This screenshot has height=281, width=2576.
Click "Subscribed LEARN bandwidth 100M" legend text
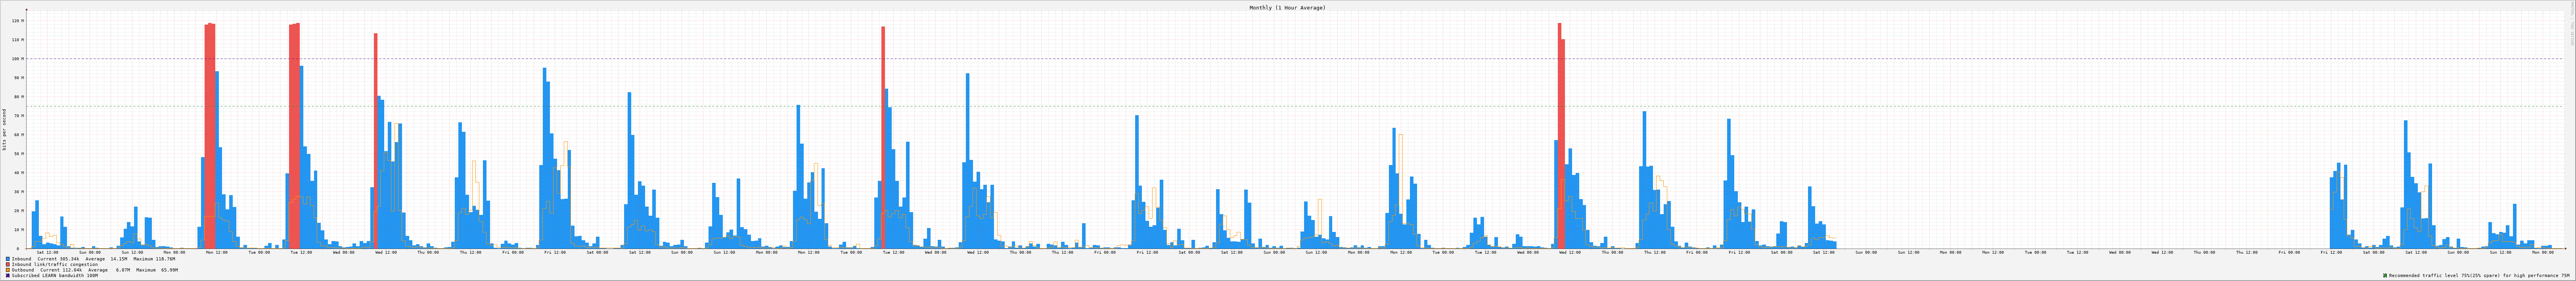tap(55, 275)
